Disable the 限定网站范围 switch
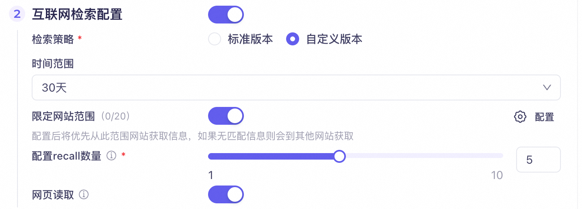 pyautogui.click(x=226, y=116)
